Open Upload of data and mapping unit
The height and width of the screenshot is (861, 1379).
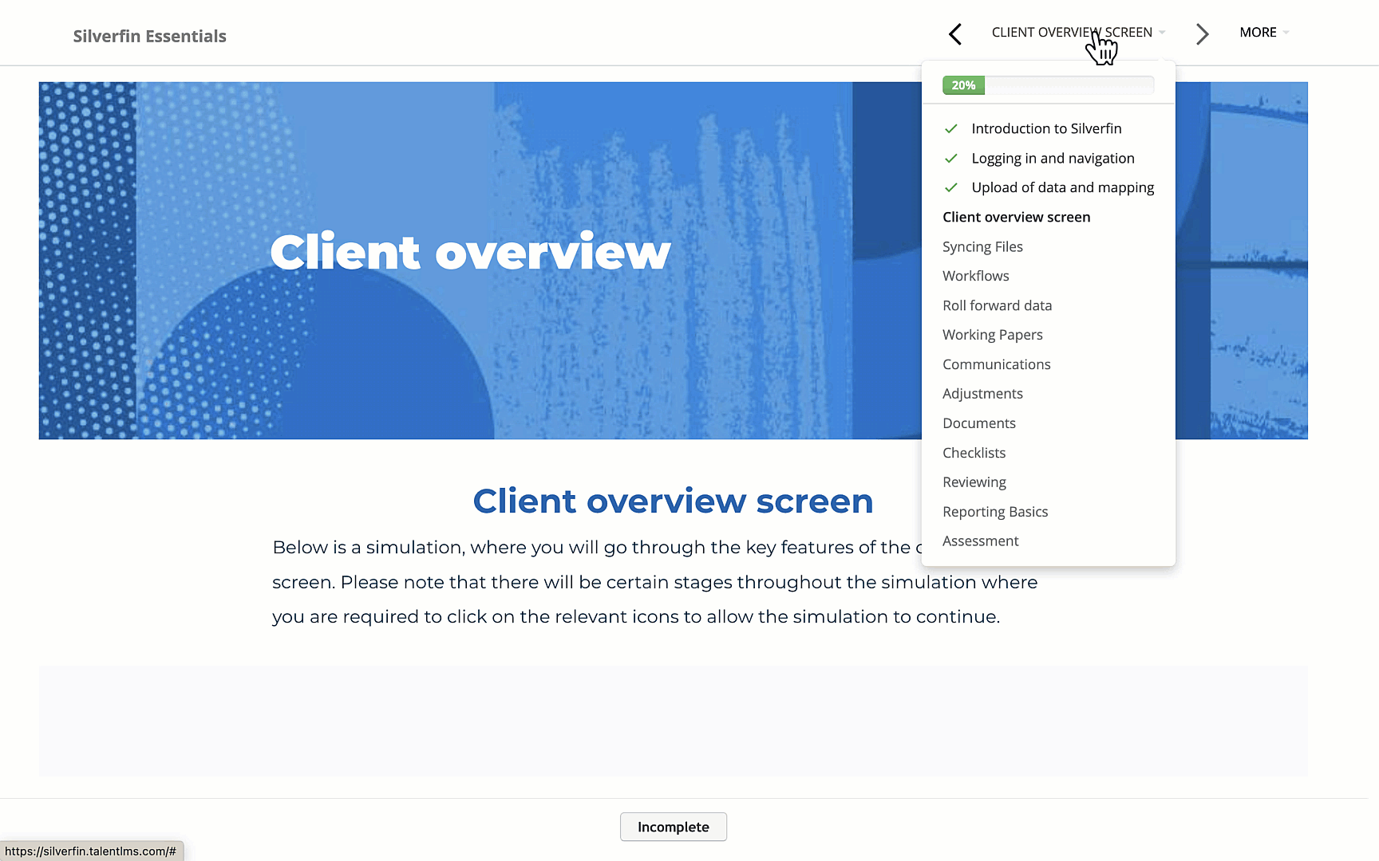click(x=1062, y=187)
